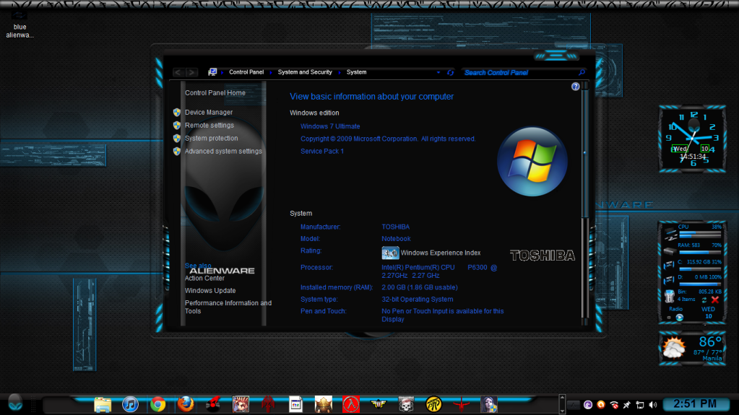Open Windows Update link
This screenshot has width=739, height=415.
pyautogui.click(x=210, y=291)
